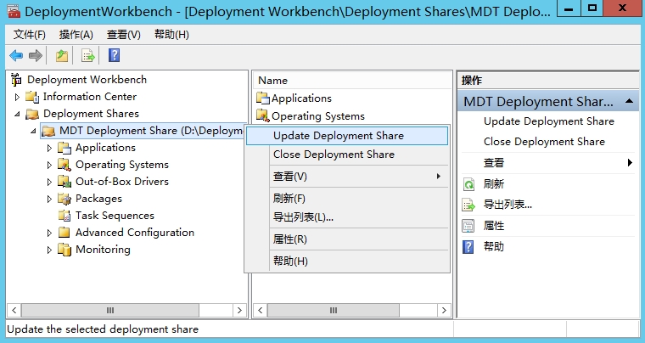Click the Operating Systems icon in Name list
The image size is (645, 343).
pos(263,115)
